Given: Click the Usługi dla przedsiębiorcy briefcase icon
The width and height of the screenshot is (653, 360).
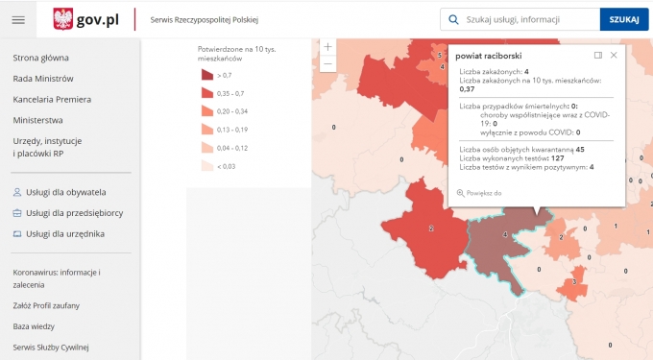Looking at the screenshot, I should pyautogui.click(x=17, y=213).
